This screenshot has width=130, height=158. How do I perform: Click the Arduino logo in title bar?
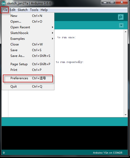[4, 3]
